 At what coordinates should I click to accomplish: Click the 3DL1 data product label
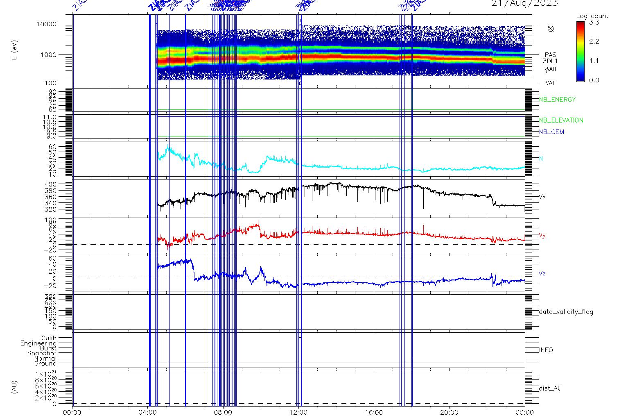[550, 61]
